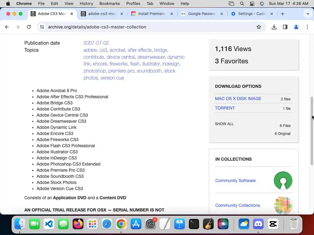The height and width of the screenshot is (235, 314).
Task: Open the after effects topic link
Action: coord(140,50)
